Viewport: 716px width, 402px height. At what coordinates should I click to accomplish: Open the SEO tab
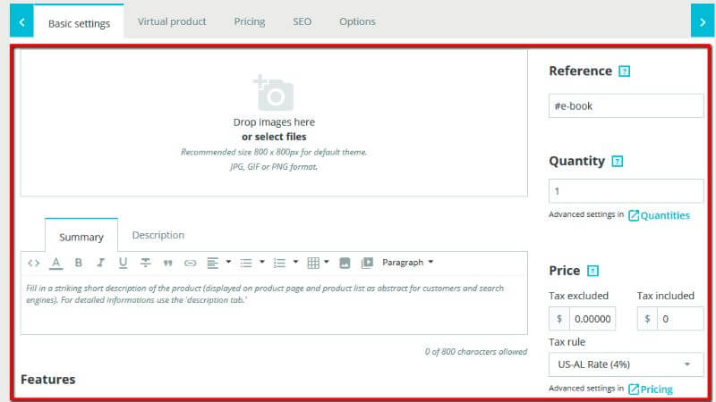coord(302,21)
